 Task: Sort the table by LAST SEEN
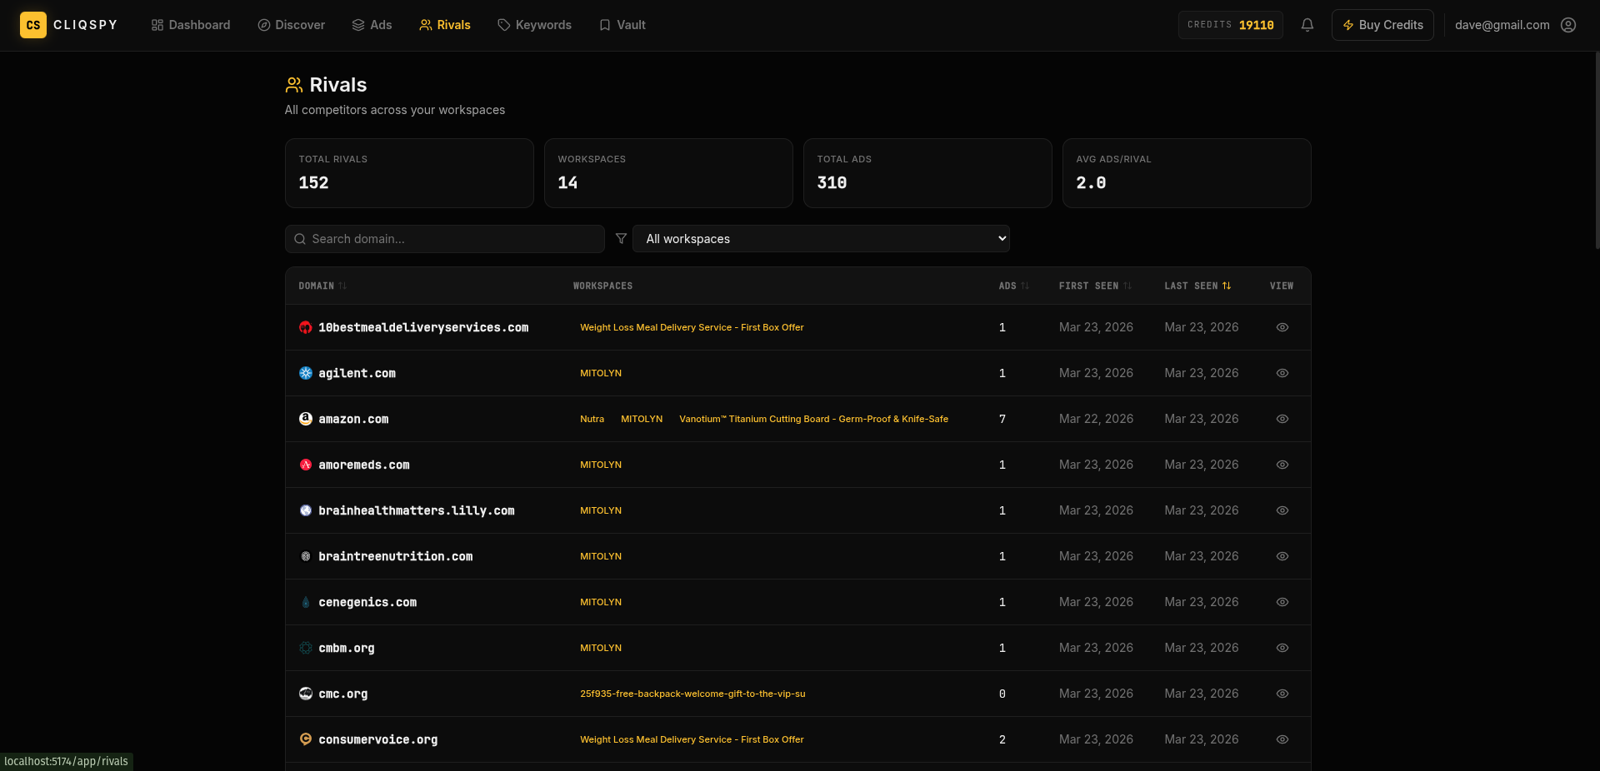[1197, 286]
